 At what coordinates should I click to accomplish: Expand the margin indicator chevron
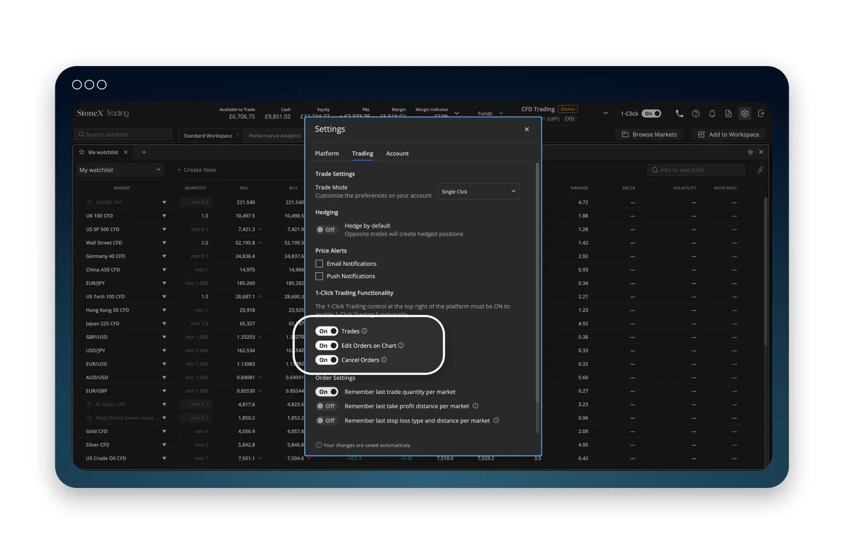[457, 113]
